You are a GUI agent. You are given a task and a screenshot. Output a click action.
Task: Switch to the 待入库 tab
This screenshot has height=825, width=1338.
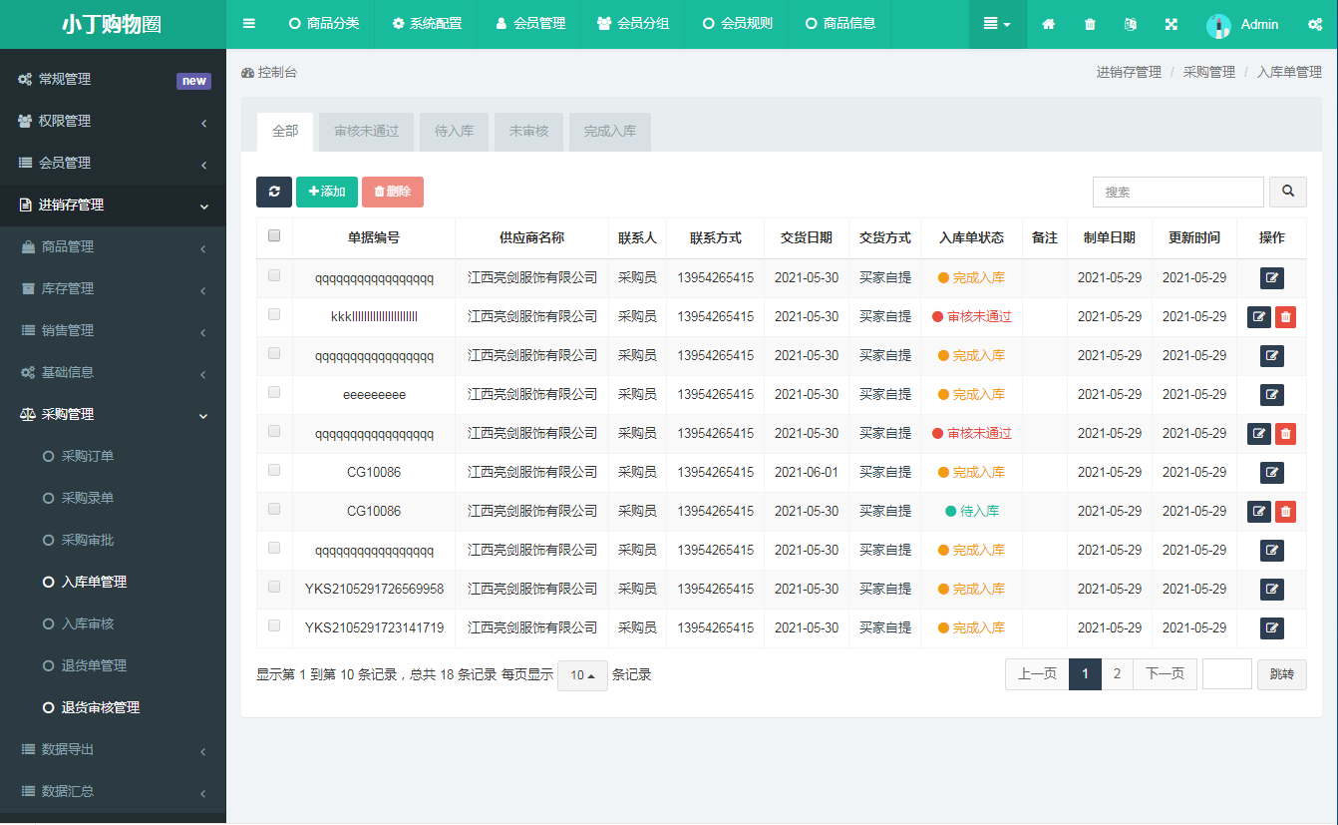pos(454,131)
